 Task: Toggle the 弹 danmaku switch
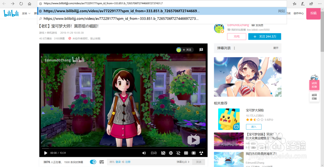93,162
